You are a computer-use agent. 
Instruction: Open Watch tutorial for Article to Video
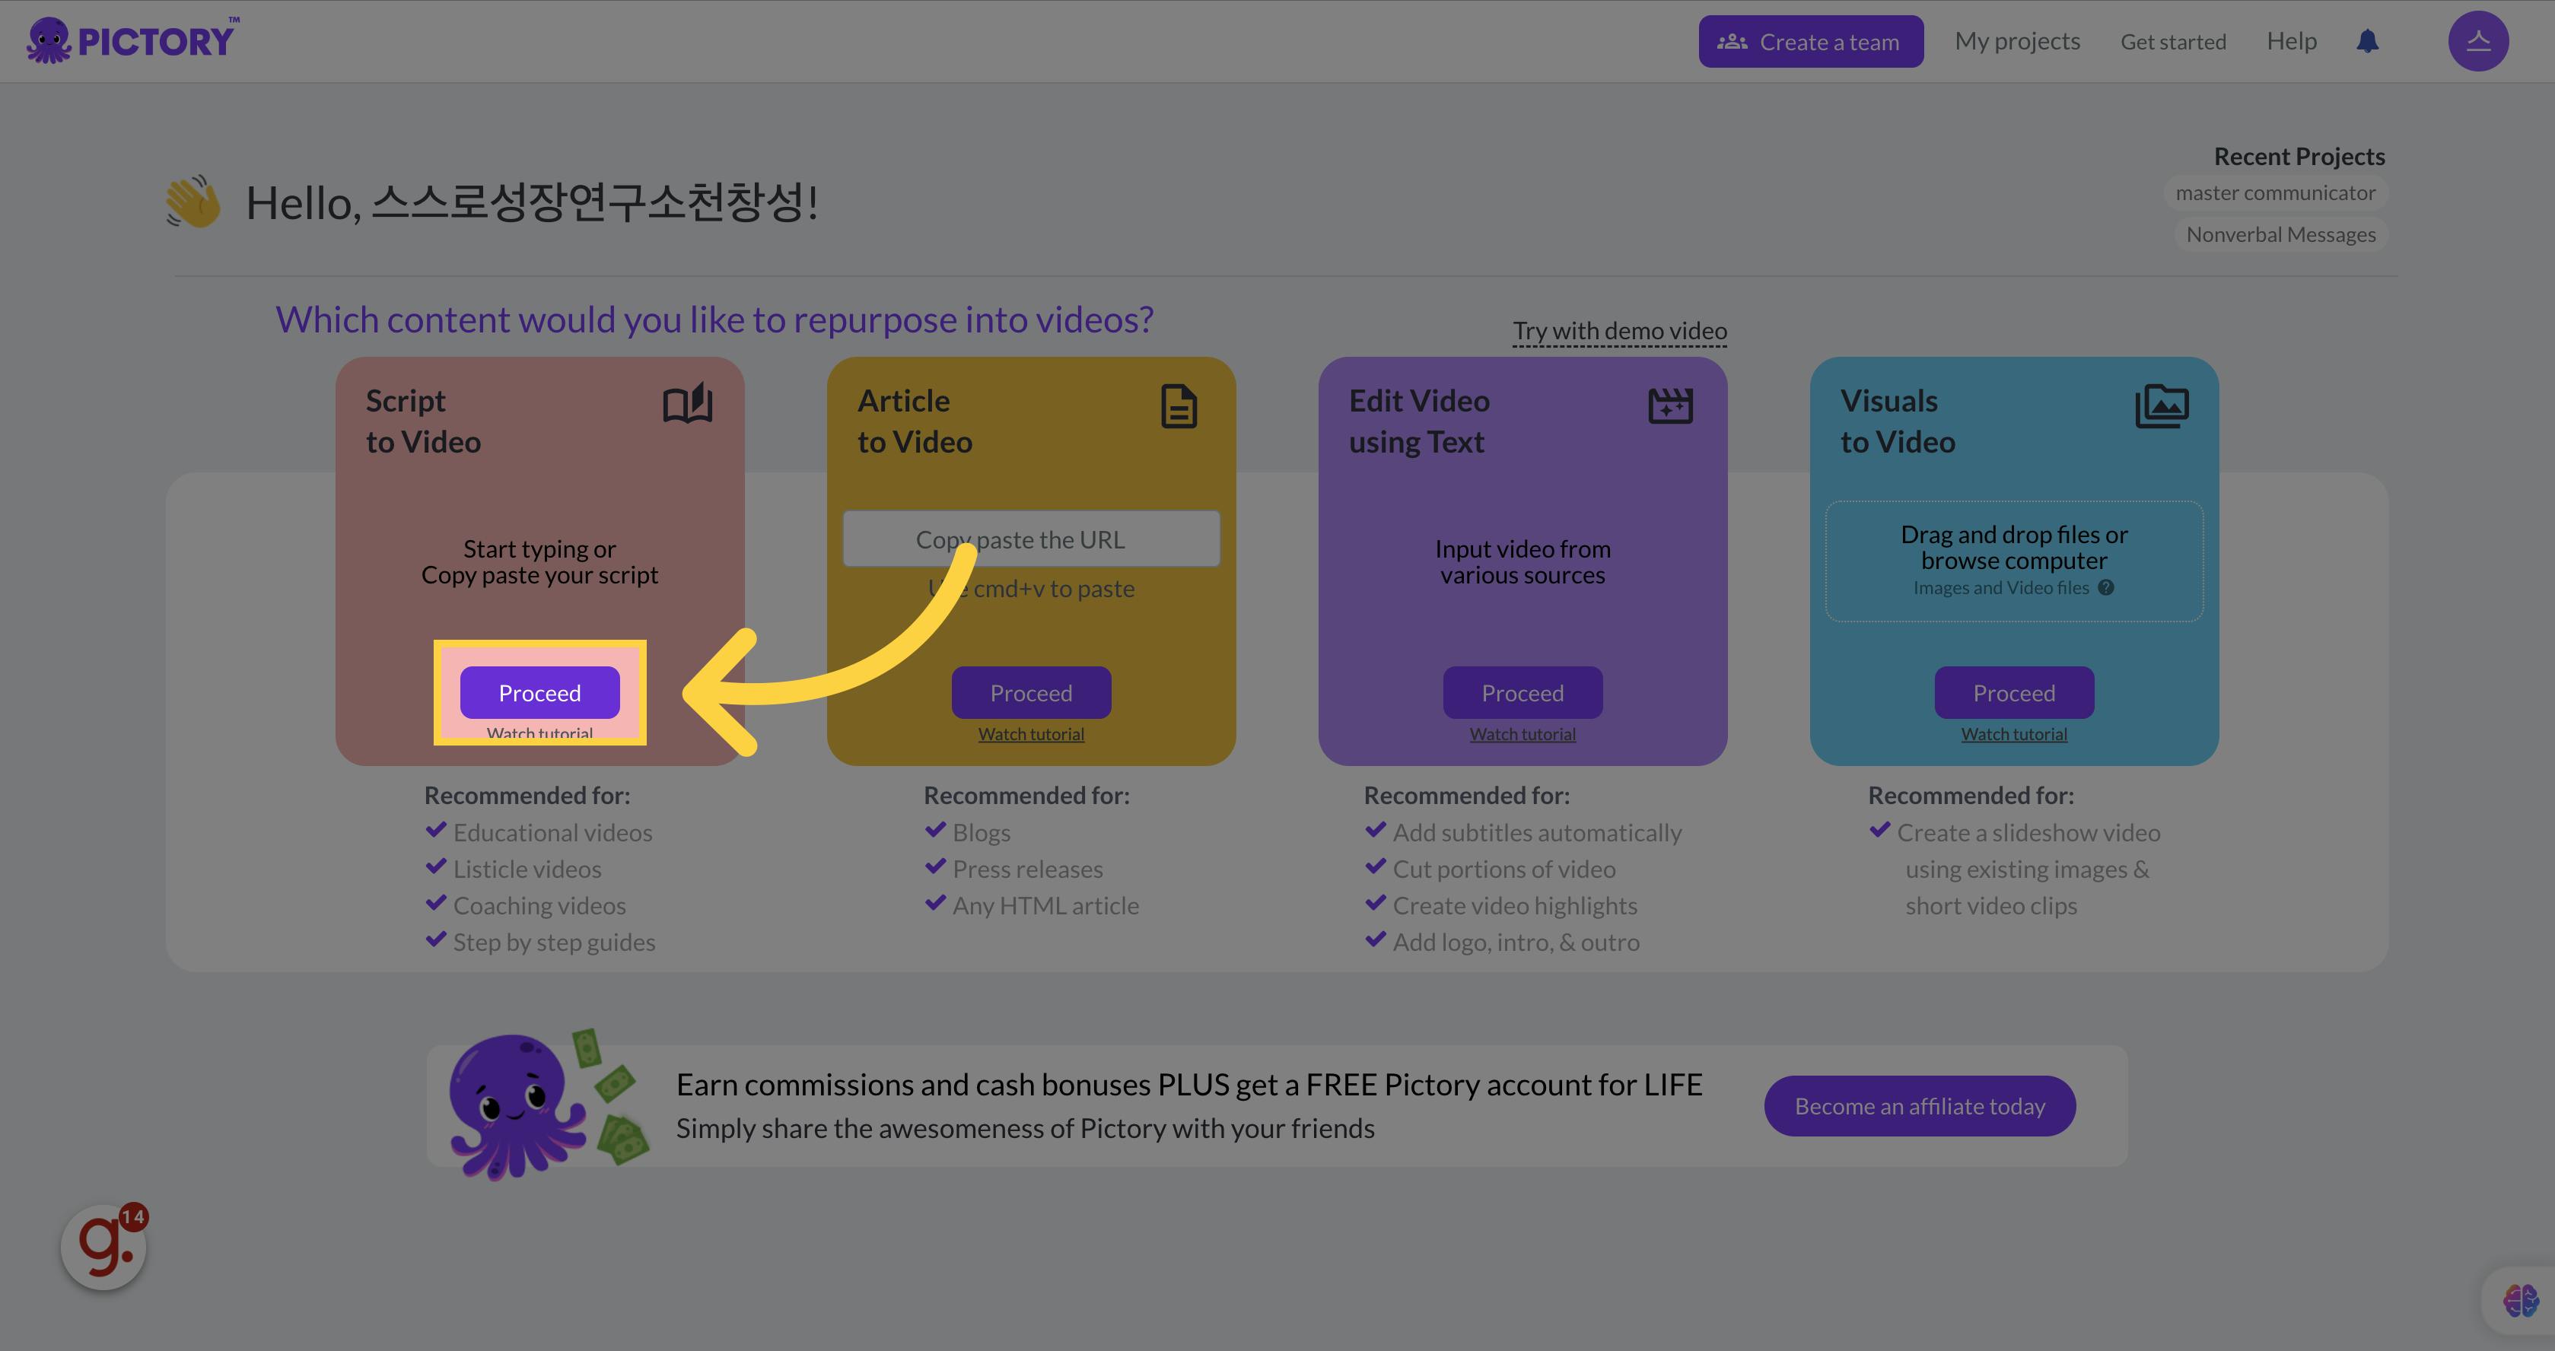[x=1030, y=734]
